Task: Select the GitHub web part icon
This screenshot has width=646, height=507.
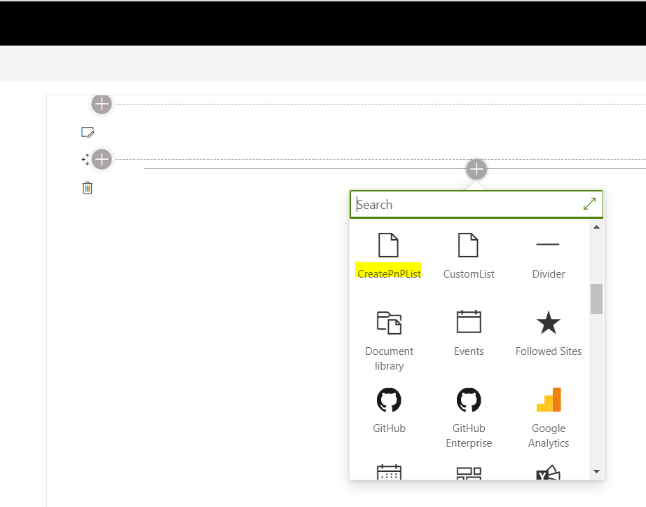Action: pyautogui.click(x=389, y=400)
